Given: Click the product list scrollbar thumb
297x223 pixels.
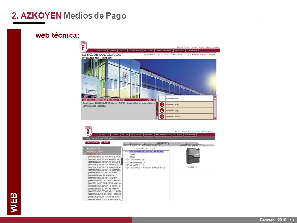Looking at the screenshot, I should [x=122, y=161].
